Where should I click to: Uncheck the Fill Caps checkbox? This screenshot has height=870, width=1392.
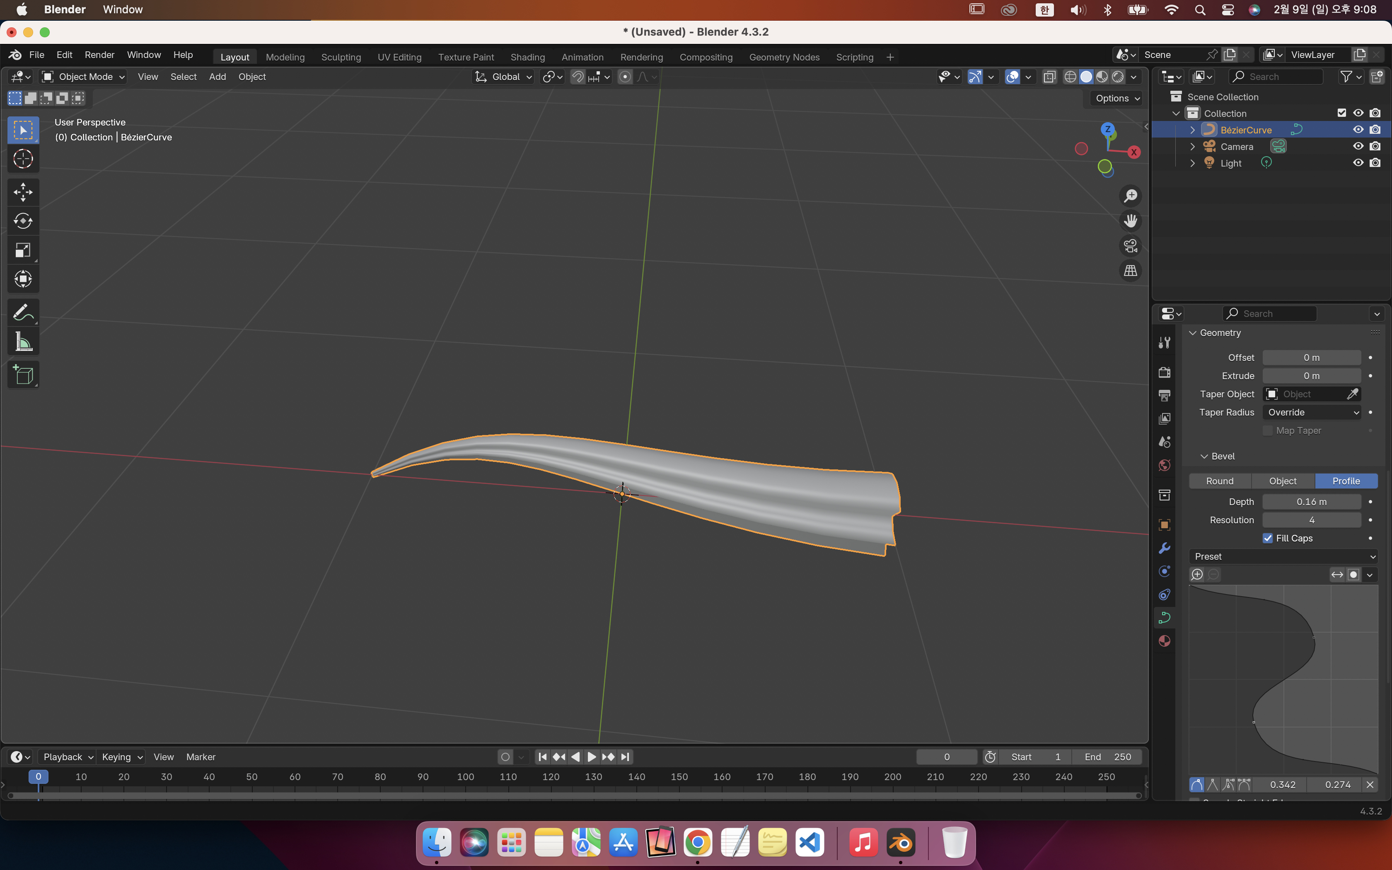coord(1268,538)
